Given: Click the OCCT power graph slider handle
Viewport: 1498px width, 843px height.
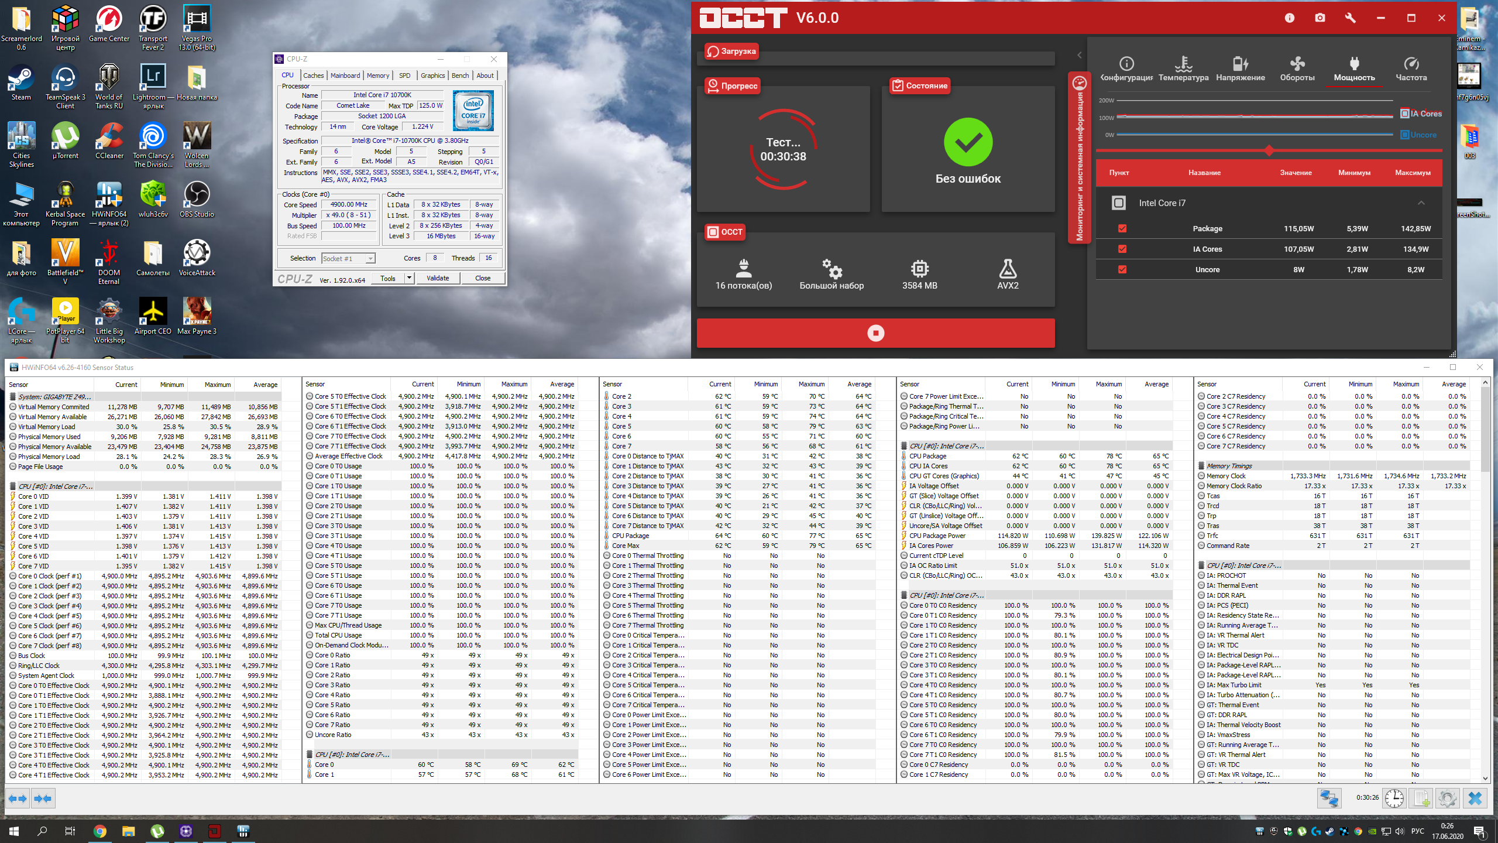Looking at the screenshot, I should point(1269,150).
